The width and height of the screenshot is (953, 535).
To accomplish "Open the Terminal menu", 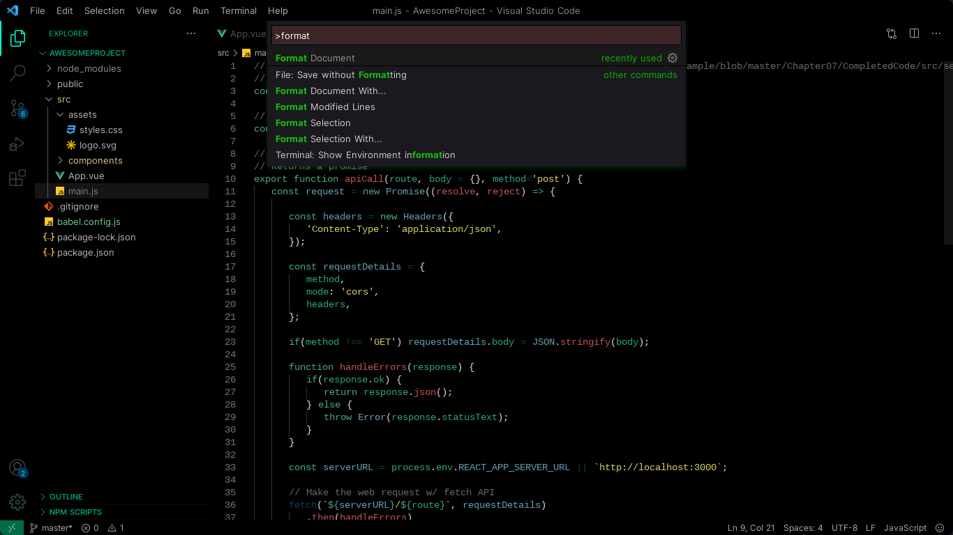I will 239,10.
